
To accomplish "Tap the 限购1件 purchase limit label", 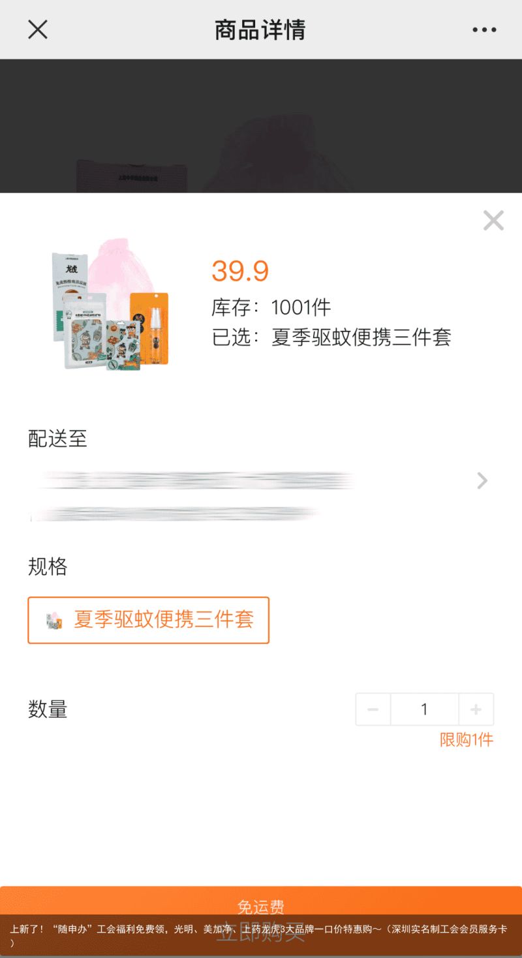I will (x=467, y=740).
